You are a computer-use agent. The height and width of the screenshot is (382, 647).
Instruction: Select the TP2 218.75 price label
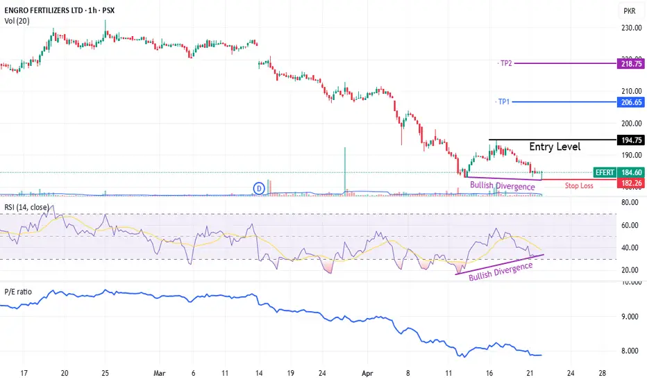(x=631, y=64)
